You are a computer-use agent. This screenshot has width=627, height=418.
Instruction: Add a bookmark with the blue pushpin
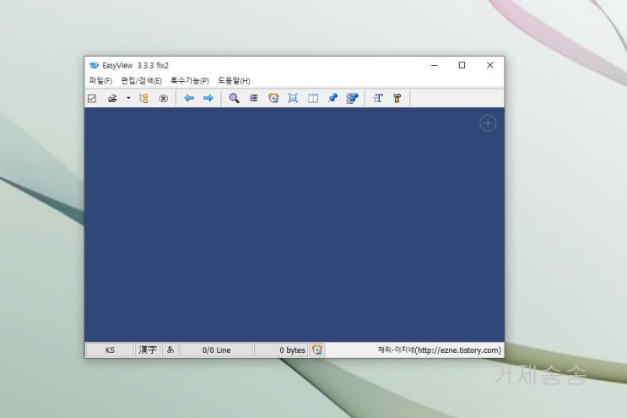coord(332,98)
